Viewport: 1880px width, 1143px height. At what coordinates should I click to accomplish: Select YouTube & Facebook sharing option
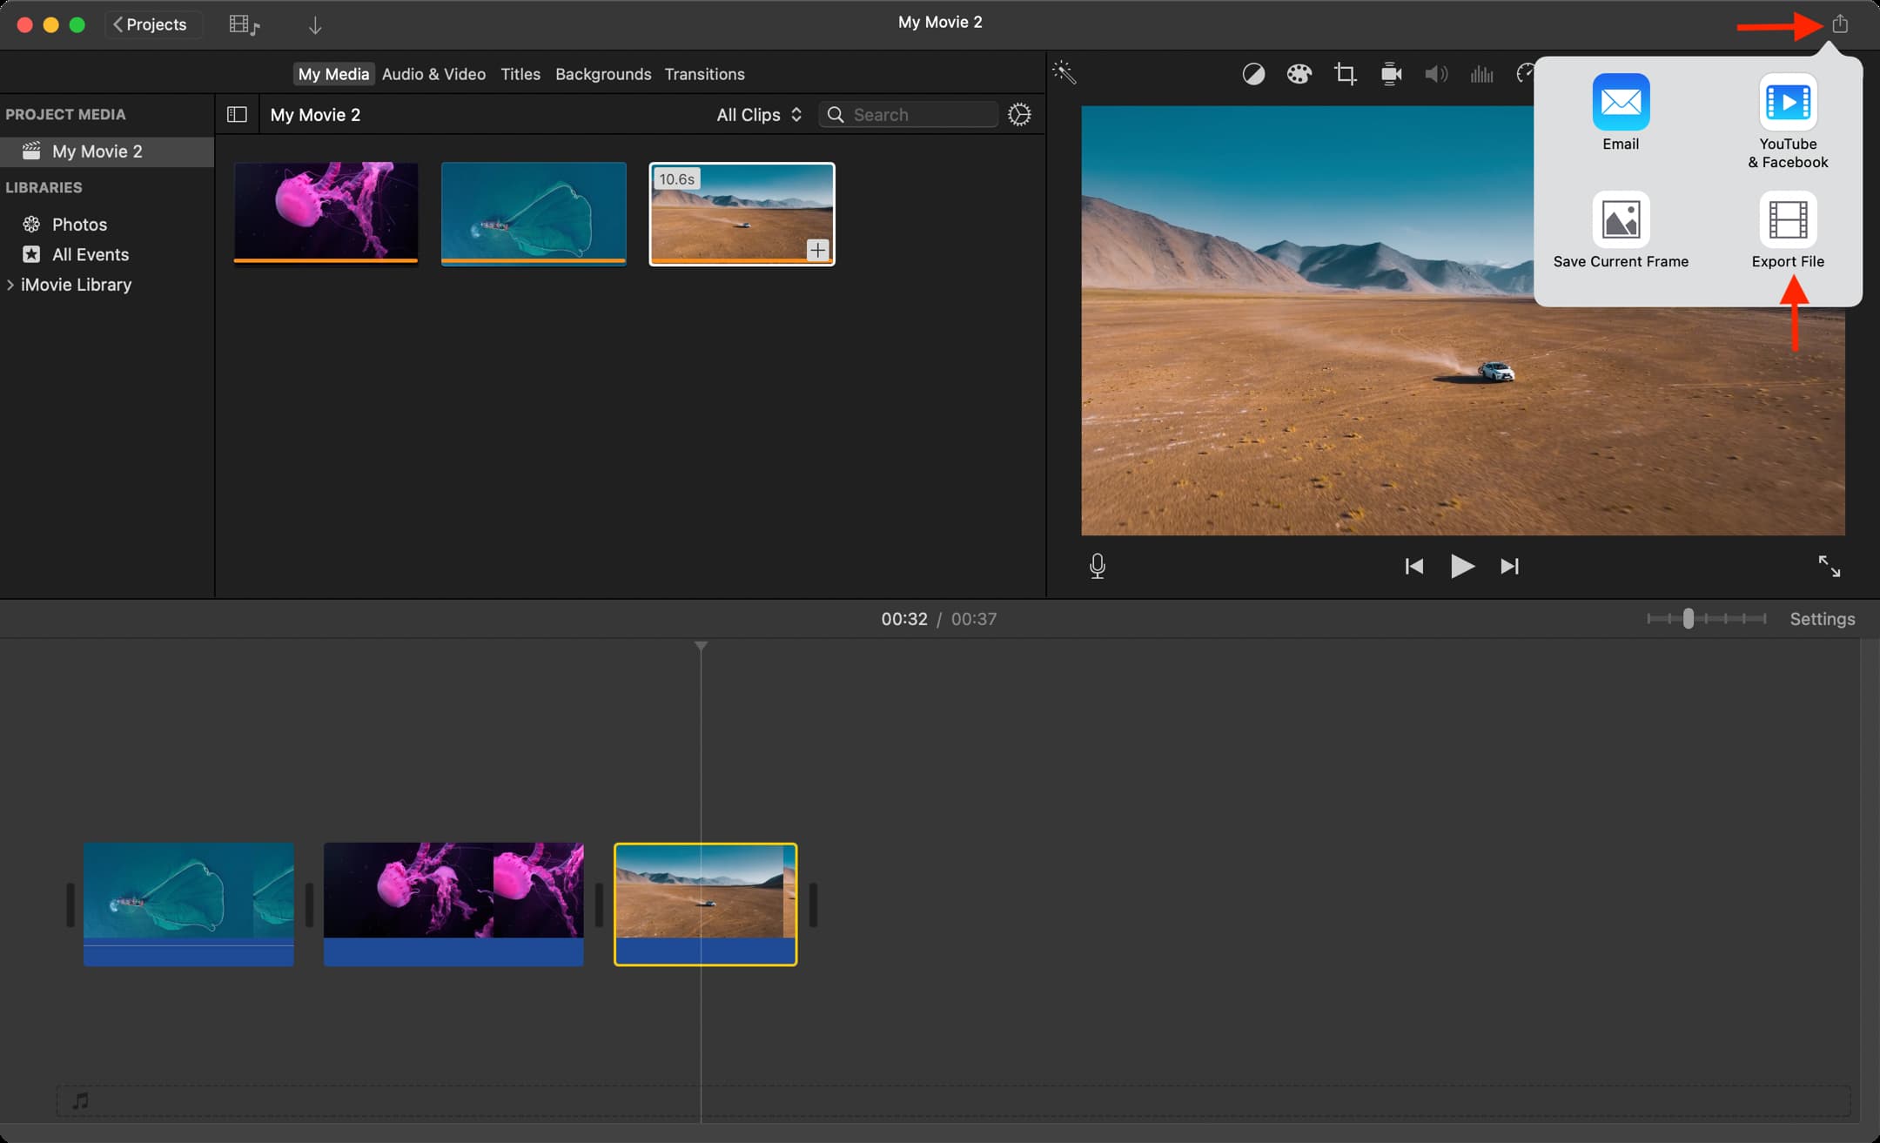pyautogui.click(x=1788, y=121)
